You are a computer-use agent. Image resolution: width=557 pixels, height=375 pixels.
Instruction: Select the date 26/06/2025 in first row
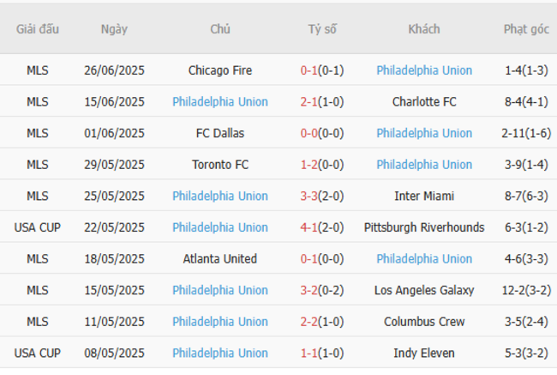[x=114, y=70]
